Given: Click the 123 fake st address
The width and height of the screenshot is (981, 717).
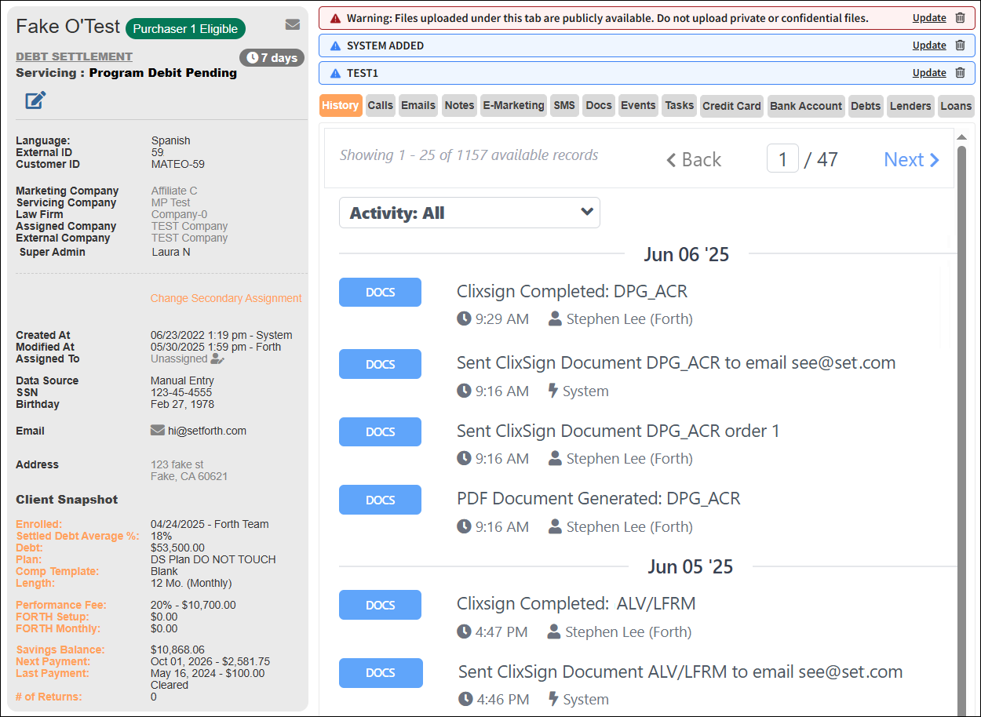Looking at the screenshot, I should click(177, 464).
